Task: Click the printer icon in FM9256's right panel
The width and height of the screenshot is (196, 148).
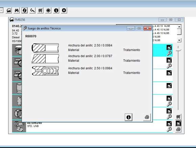Action: point(178,129)
